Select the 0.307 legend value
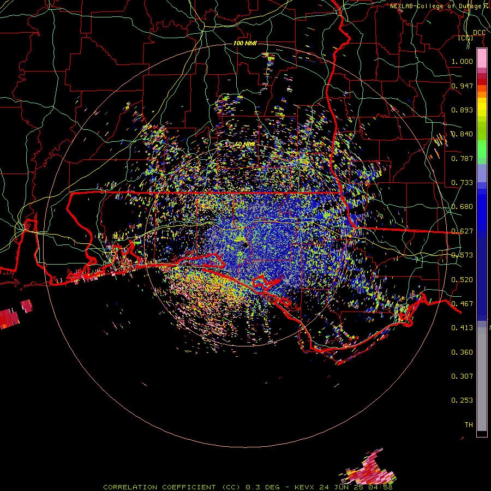The width and height of the screenshot is (491, 491). pos(462,376)
